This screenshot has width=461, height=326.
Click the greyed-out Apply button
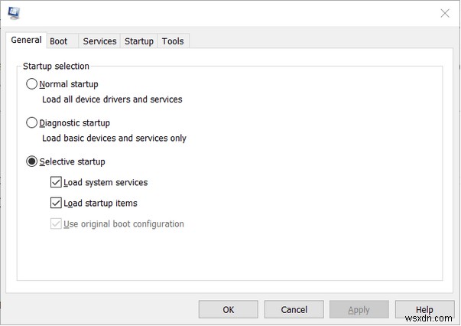[359, 310]
